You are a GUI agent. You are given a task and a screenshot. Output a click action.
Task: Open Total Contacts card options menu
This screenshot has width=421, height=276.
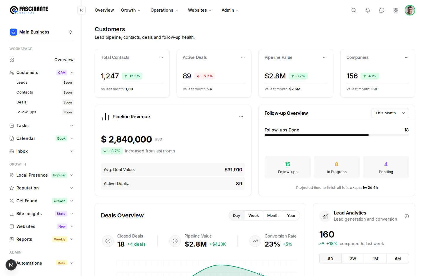(161, 57)
